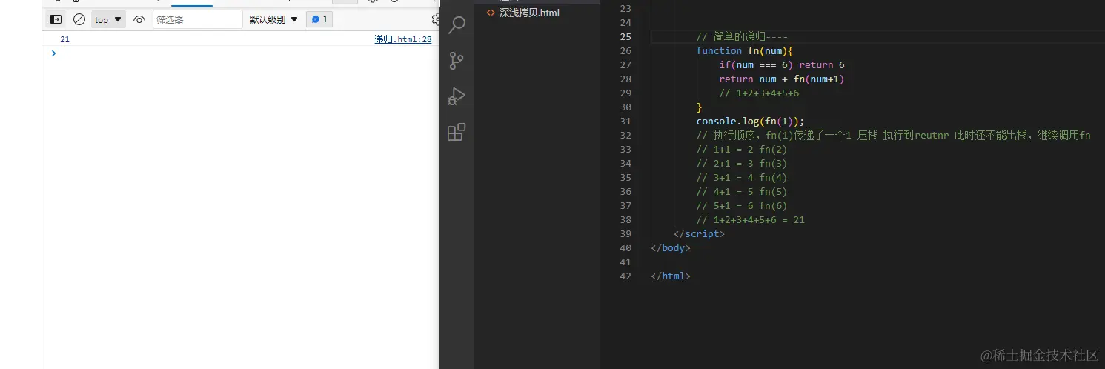Screen dimensions: 1105x369
Task: Click the eye icon for live expressions
Action: click(139, 20)
